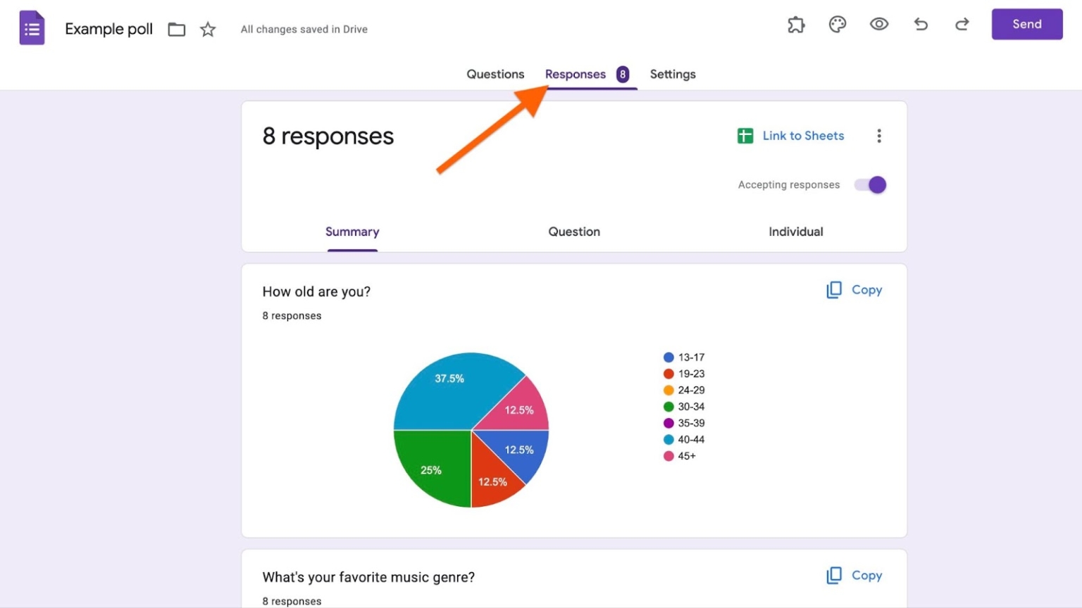
Task: Switch to the Questions tab
Action: click(495, 74)
